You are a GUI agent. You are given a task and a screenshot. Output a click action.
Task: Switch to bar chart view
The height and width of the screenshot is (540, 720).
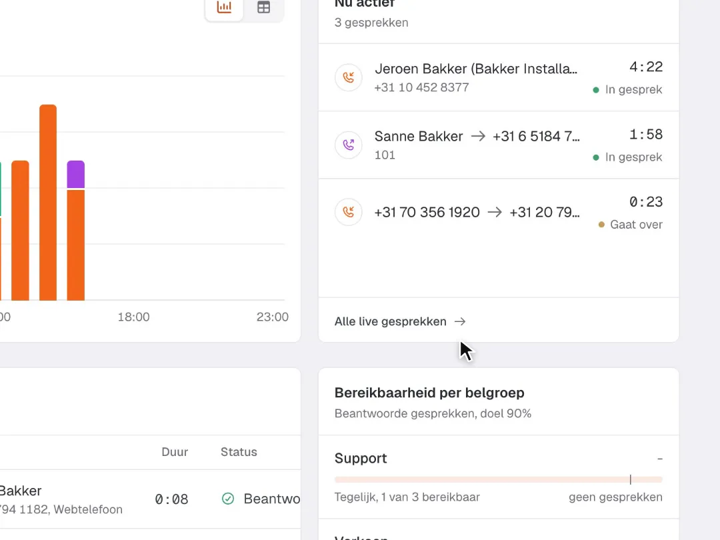[x=224, y=7]
